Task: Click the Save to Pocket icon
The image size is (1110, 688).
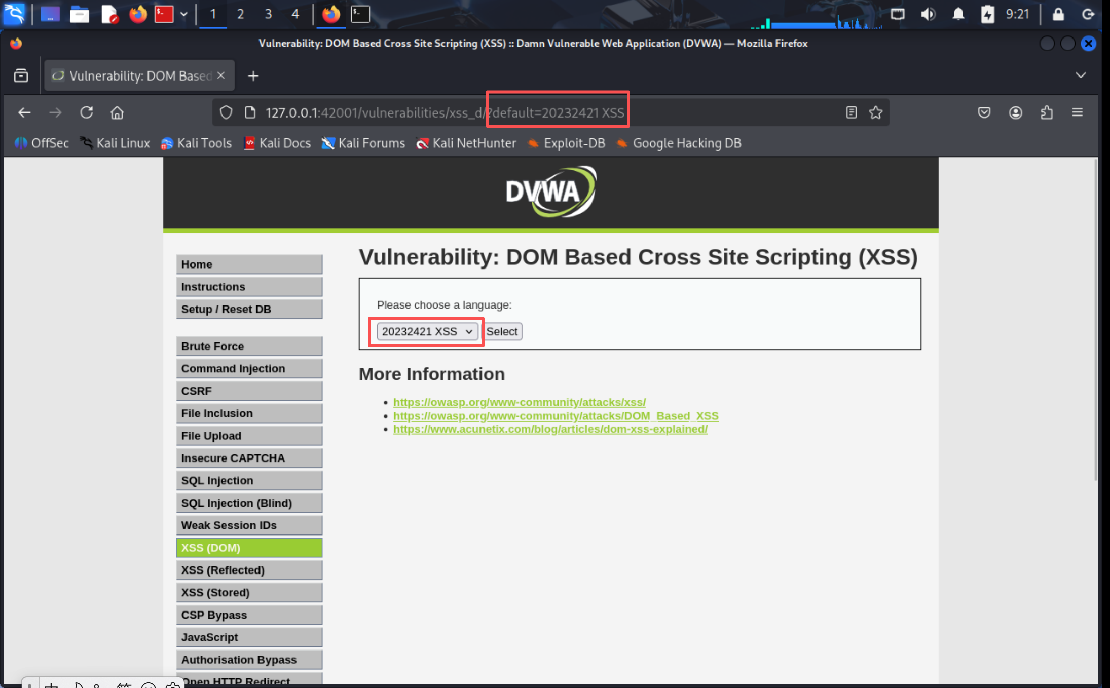Action: [984, 112]
